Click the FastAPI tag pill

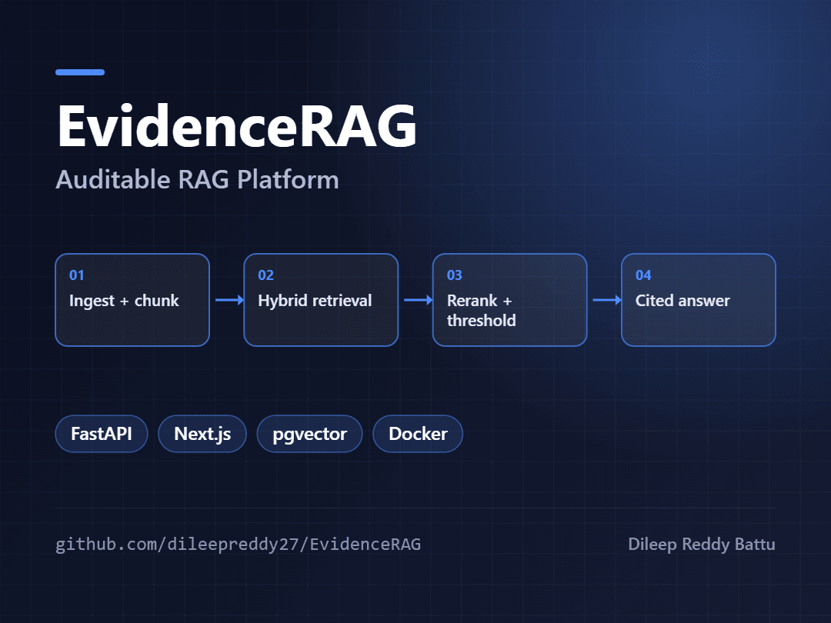(102, 434)
